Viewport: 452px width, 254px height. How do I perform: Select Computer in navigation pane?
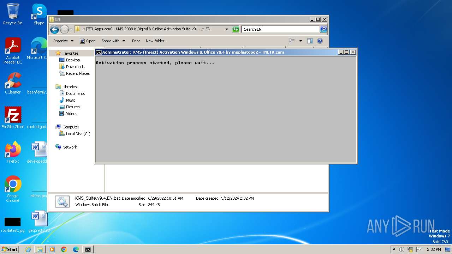coord(71,127)
